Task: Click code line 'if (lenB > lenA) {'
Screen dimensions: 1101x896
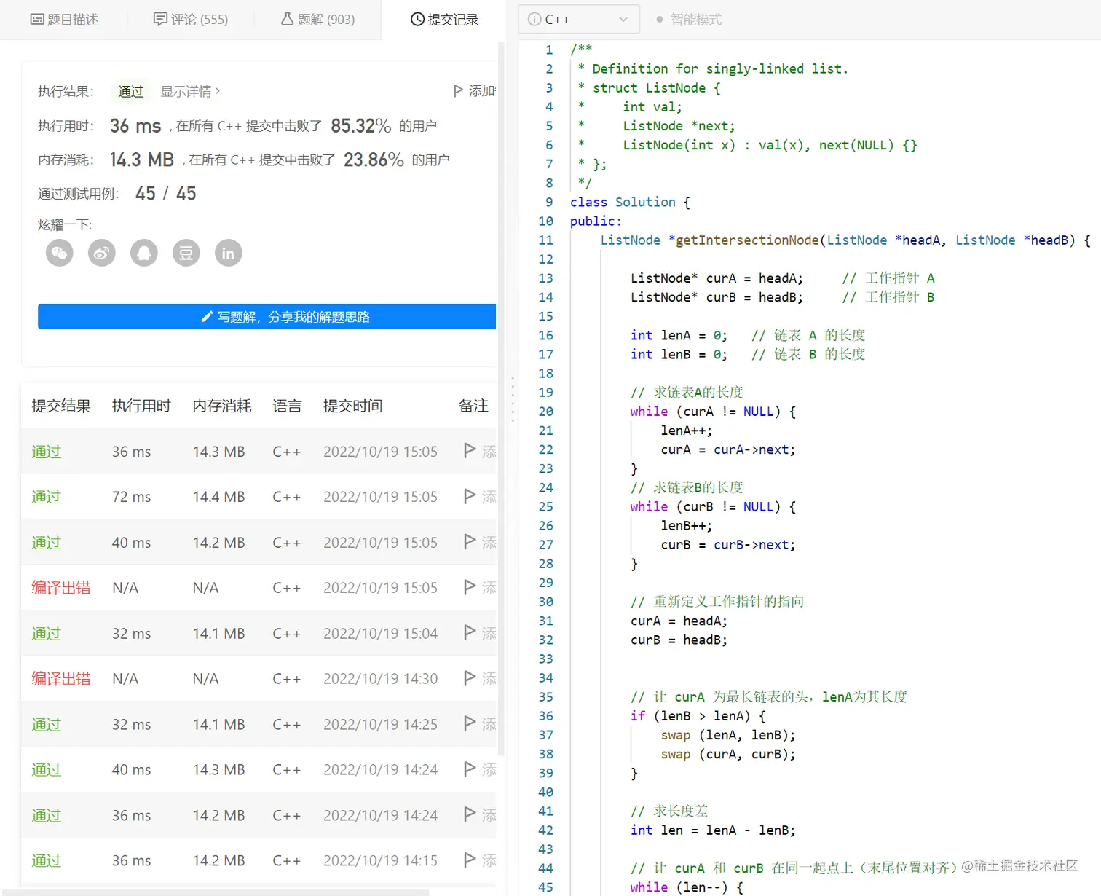Action: coord(698,716)
